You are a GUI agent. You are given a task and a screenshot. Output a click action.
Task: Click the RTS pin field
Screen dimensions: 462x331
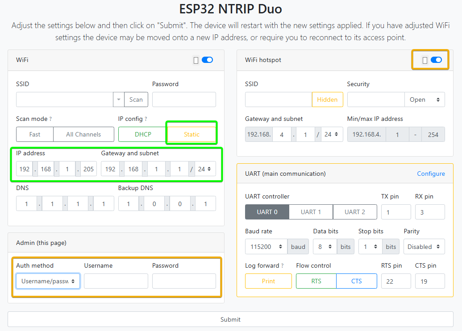click(x=396, y=281)
